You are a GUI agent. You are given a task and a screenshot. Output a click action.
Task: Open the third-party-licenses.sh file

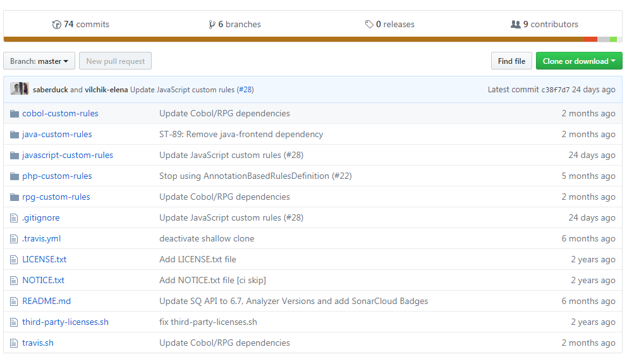(x=65, y=322)
